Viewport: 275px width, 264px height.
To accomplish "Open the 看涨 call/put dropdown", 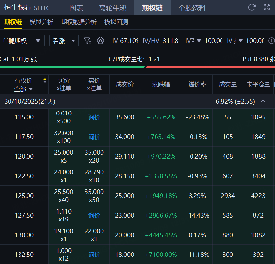I will click(x=64, y=41).
